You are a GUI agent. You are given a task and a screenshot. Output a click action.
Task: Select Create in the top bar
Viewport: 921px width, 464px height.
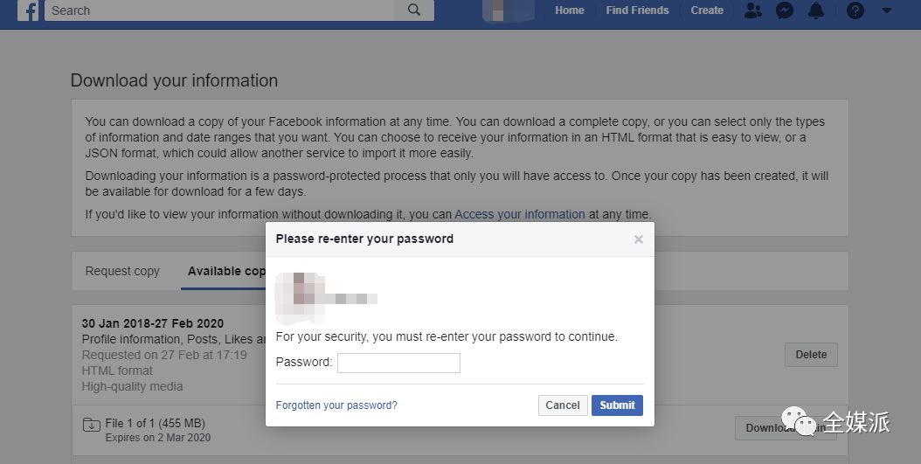pyautogui.click(x=707, y=10)
